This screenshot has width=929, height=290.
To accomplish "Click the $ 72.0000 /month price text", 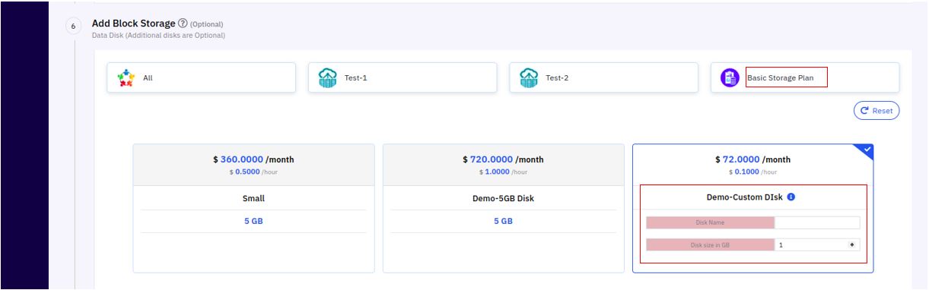I will 752,159.
